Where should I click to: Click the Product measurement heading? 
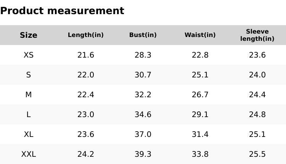click(62, 11)
